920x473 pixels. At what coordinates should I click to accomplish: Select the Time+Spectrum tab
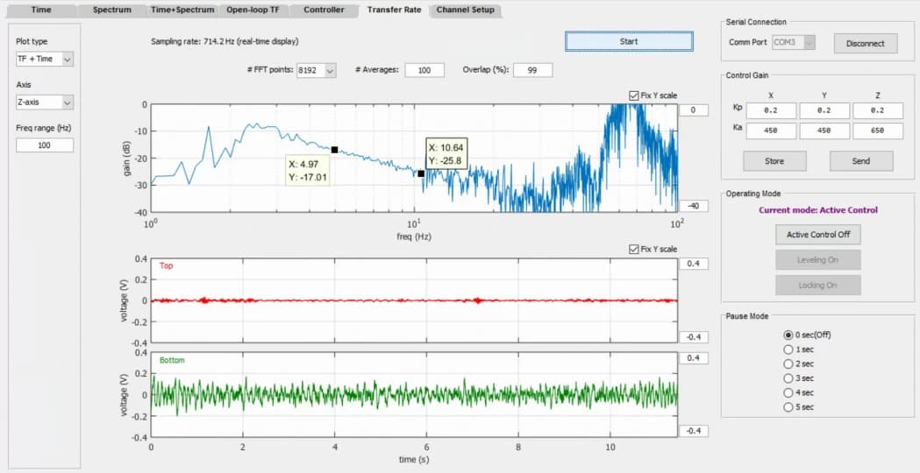coord(182,10)
